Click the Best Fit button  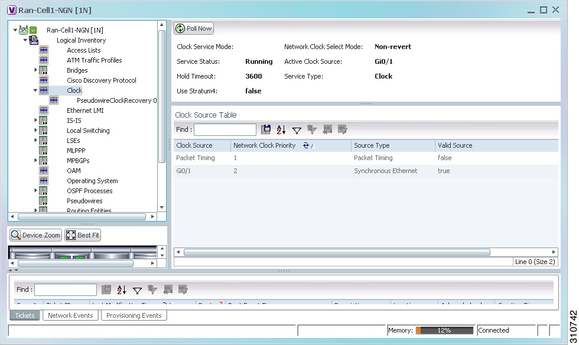point(83,235)
